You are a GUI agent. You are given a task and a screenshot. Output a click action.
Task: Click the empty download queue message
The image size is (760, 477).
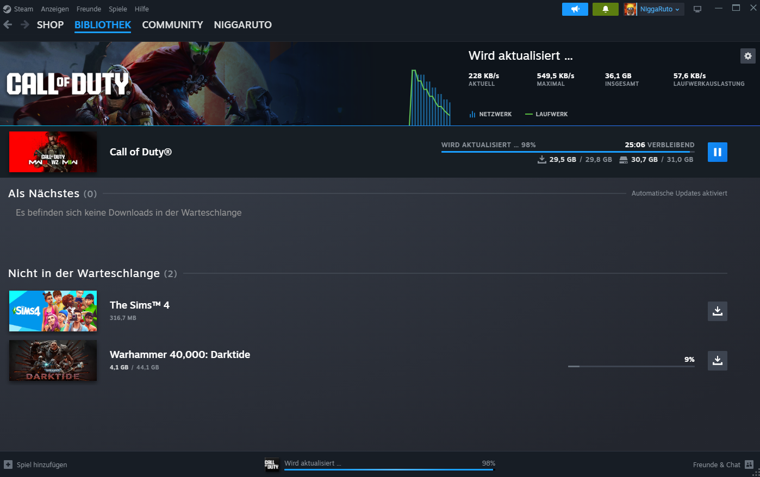(x=129, y=213)
